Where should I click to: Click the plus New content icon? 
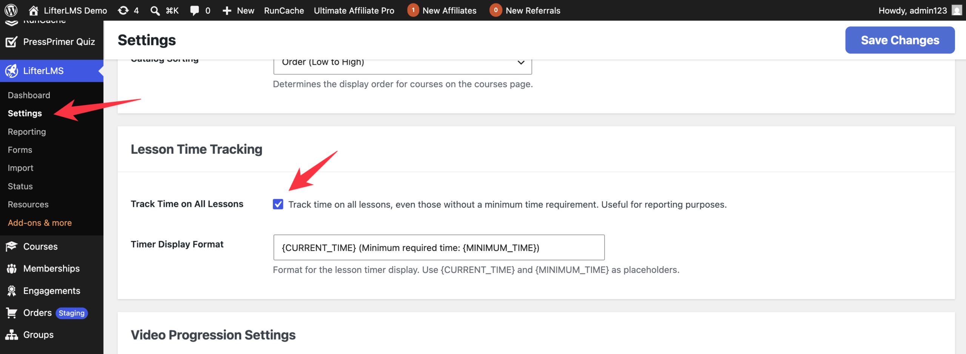coord(226,10)
